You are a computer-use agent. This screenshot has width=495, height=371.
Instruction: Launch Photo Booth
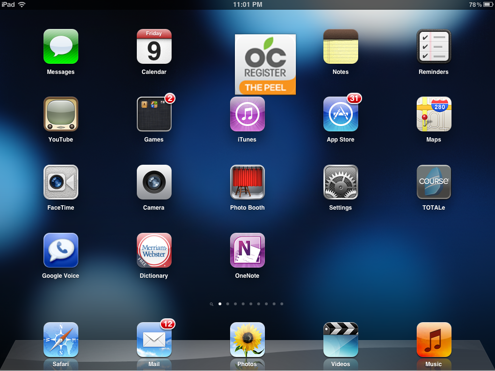point(247,182)
